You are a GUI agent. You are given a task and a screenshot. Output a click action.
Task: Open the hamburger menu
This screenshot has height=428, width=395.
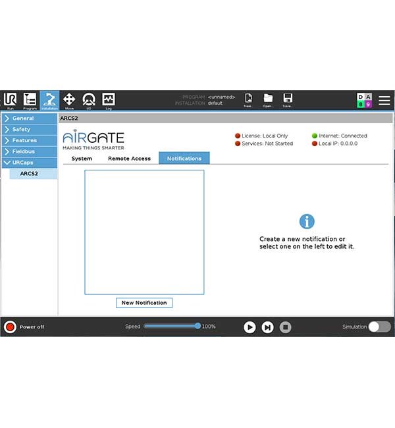tap(384, 101)
